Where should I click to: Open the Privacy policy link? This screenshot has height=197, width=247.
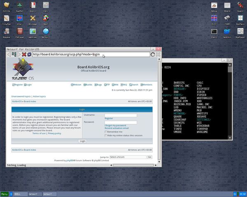(x=54, y=133)
